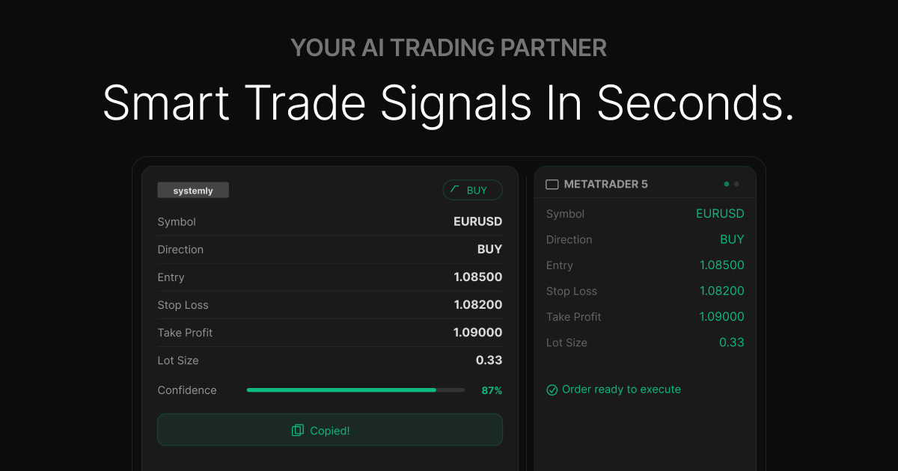The height and width of the screenshot is (471, 898).
Task: Click the systemly label badge
Action: (193, 191)
